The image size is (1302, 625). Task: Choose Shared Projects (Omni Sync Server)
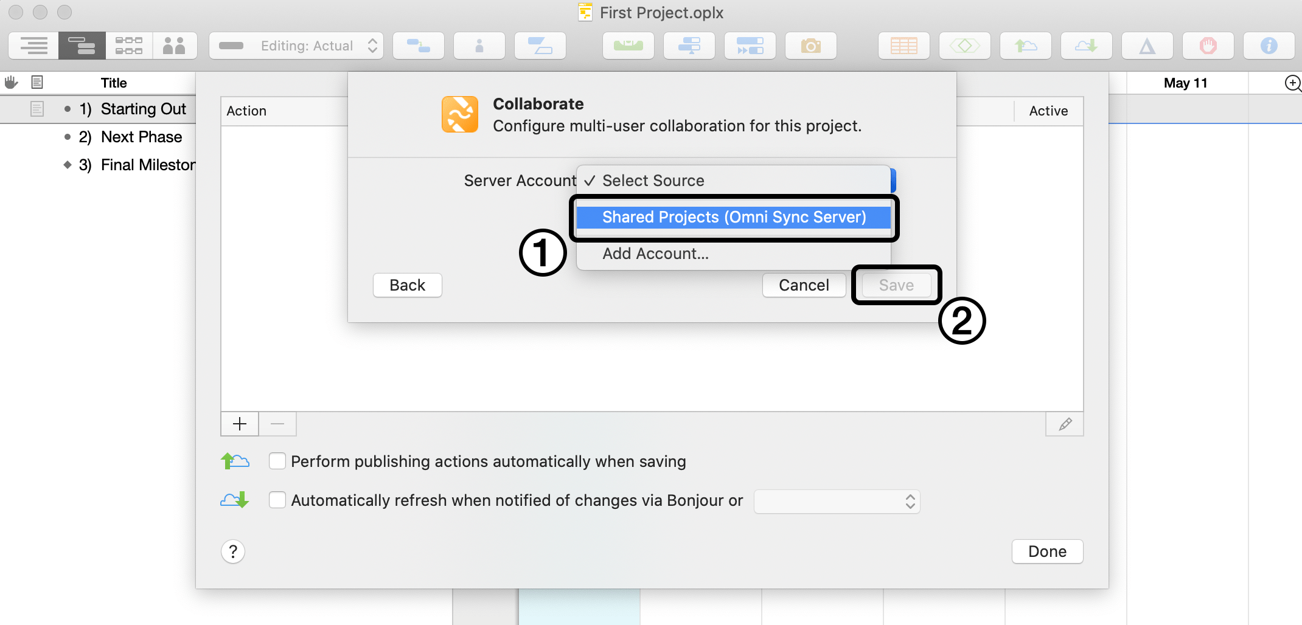pyautogui.click(x=733, y=217)
